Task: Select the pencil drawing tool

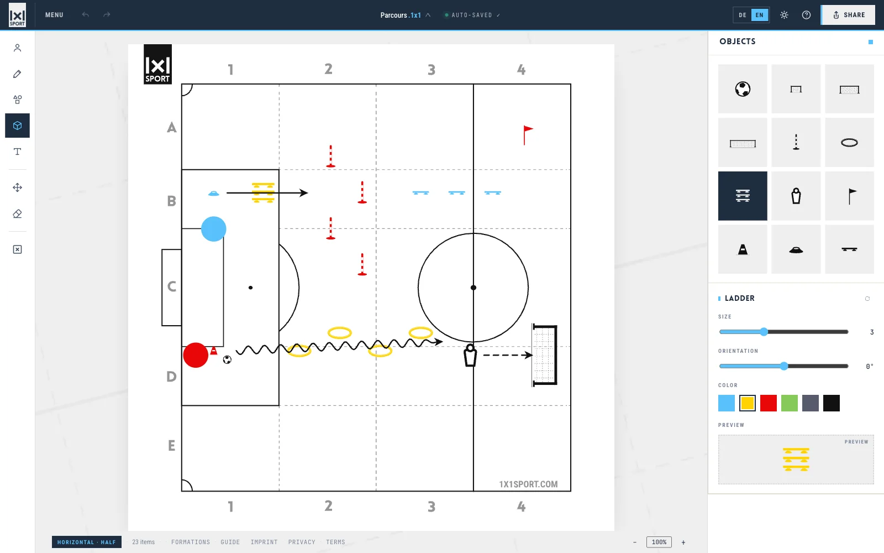Action: (17, 74)
